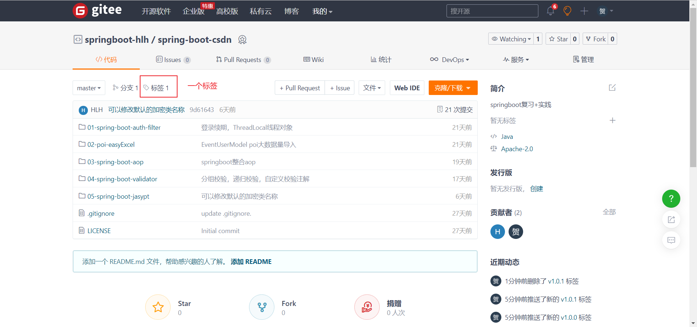Click 创建 to create a release
This screenshot has width=697, height=327.
pyautogui.click(x=537, y=189)
